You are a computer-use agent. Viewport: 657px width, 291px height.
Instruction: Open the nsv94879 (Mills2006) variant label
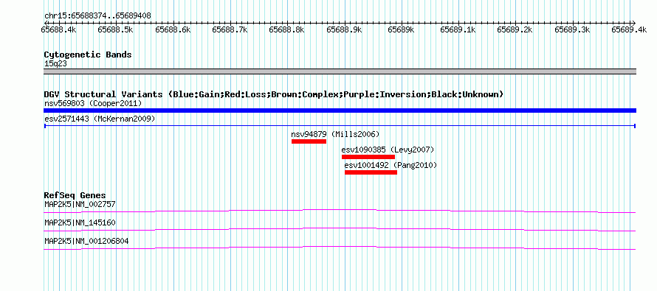(335, 134)
